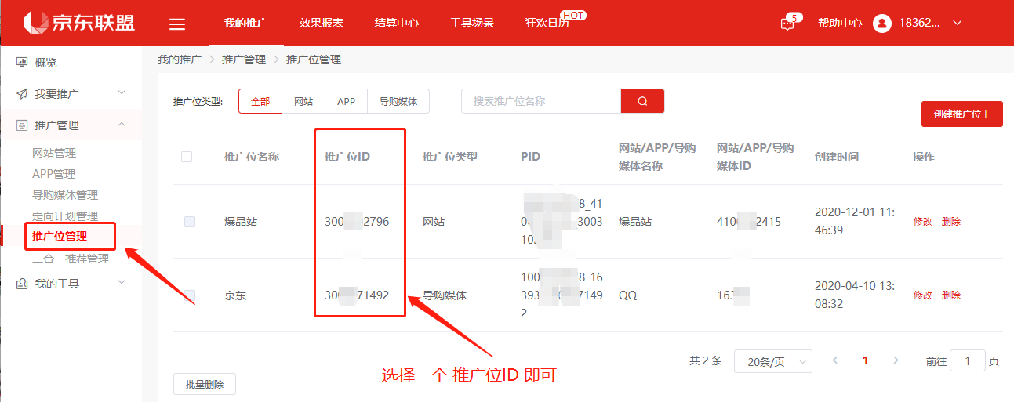Click the 2020-12-01 creation time cell
The image size is (1014, 402).
855,221
